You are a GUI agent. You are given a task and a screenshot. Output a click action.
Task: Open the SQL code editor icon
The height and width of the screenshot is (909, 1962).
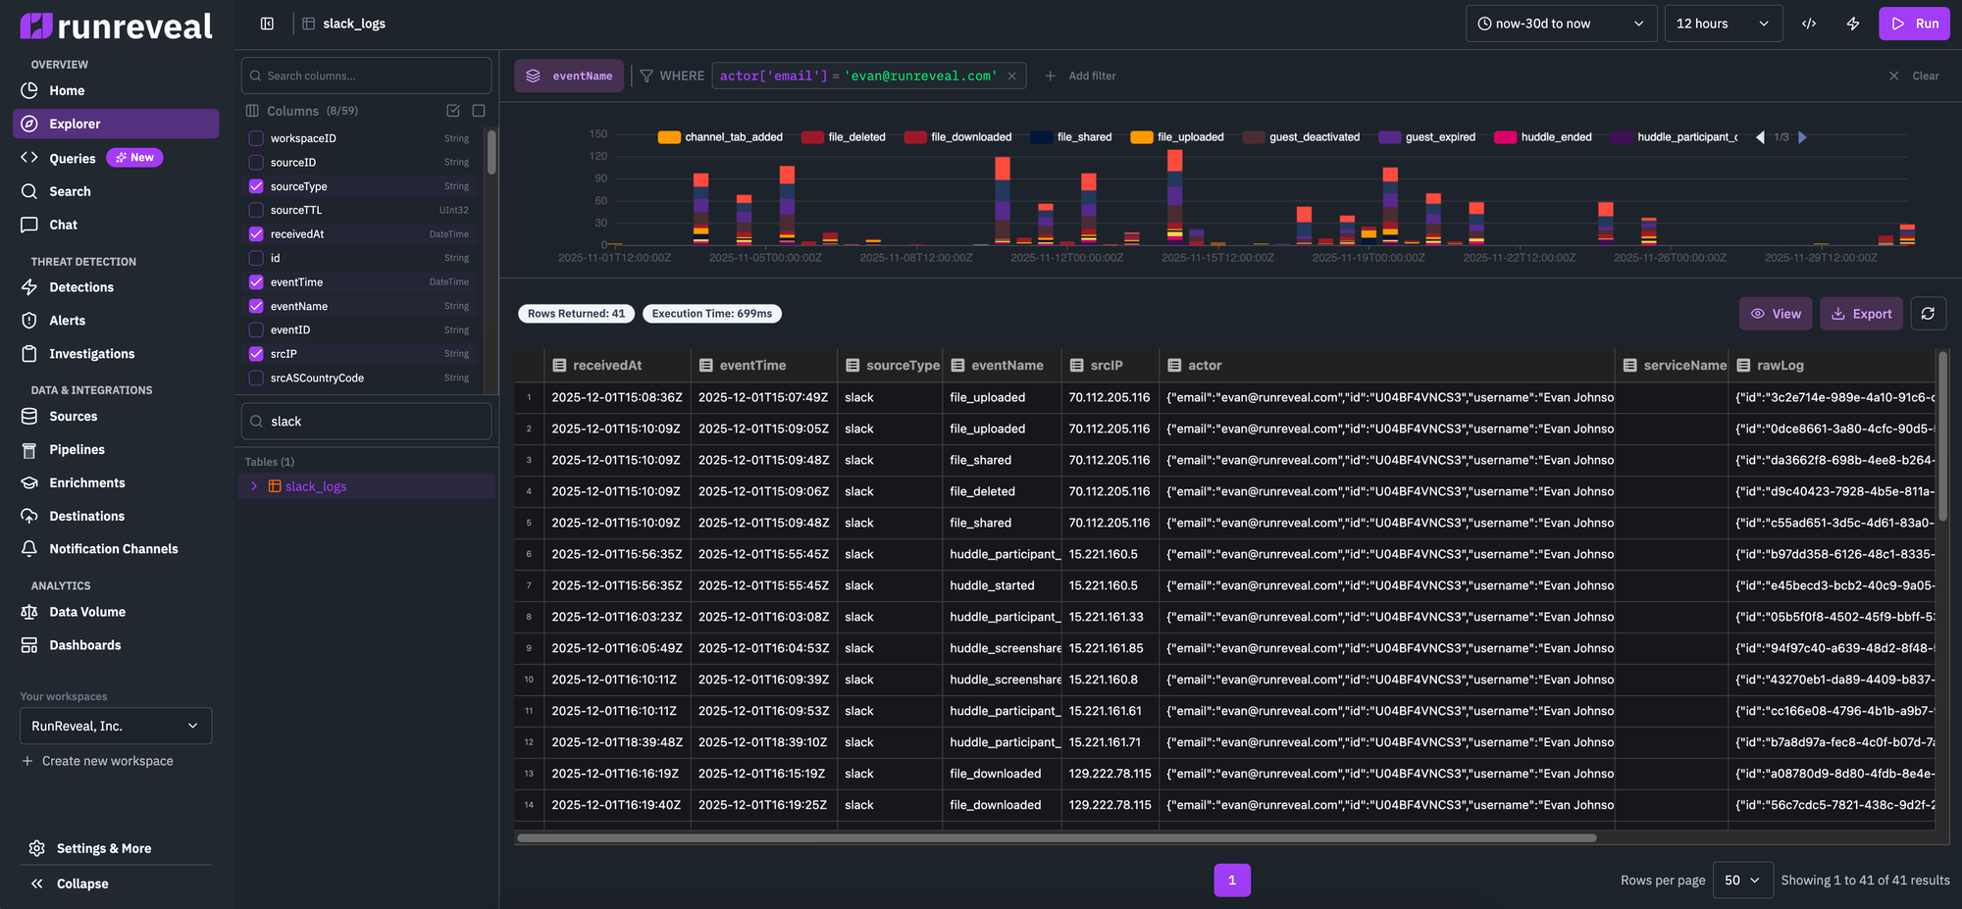pos(1809,23)
